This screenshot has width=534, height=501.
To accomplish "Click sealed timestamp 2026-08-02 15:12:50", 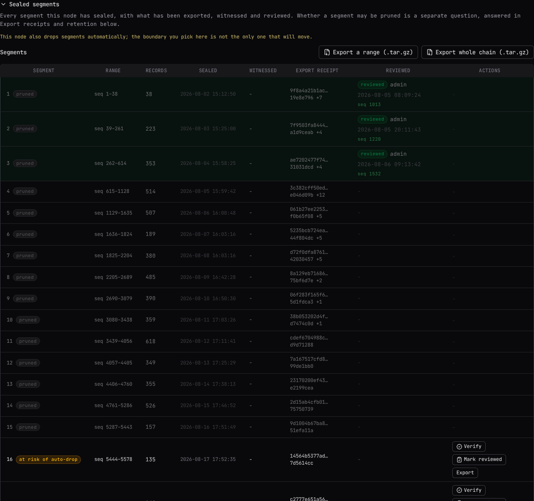I will [208, 94].
